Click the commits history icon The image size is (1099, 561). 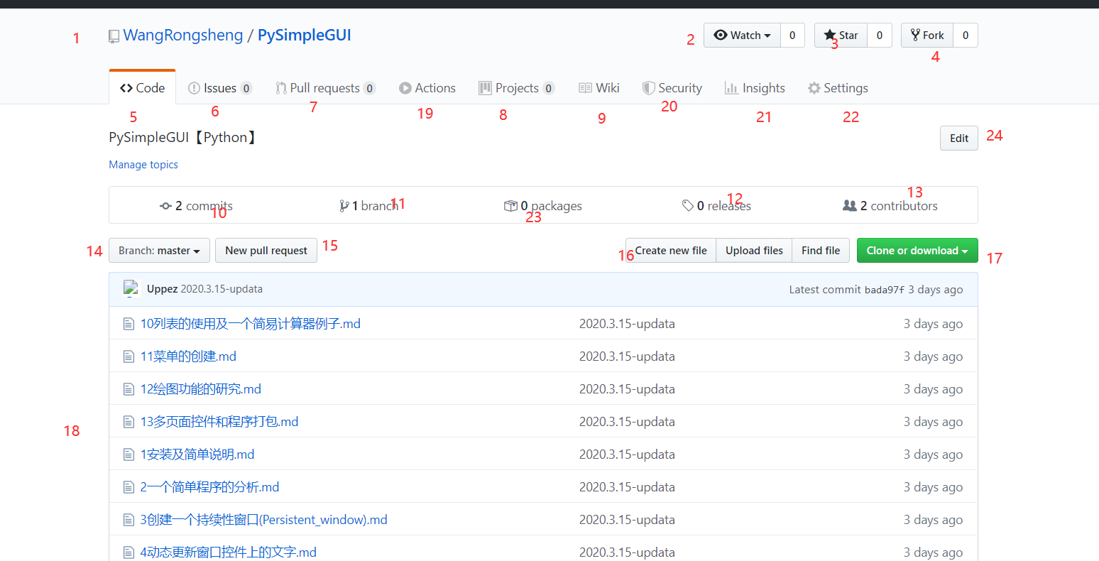pos(166,206)
